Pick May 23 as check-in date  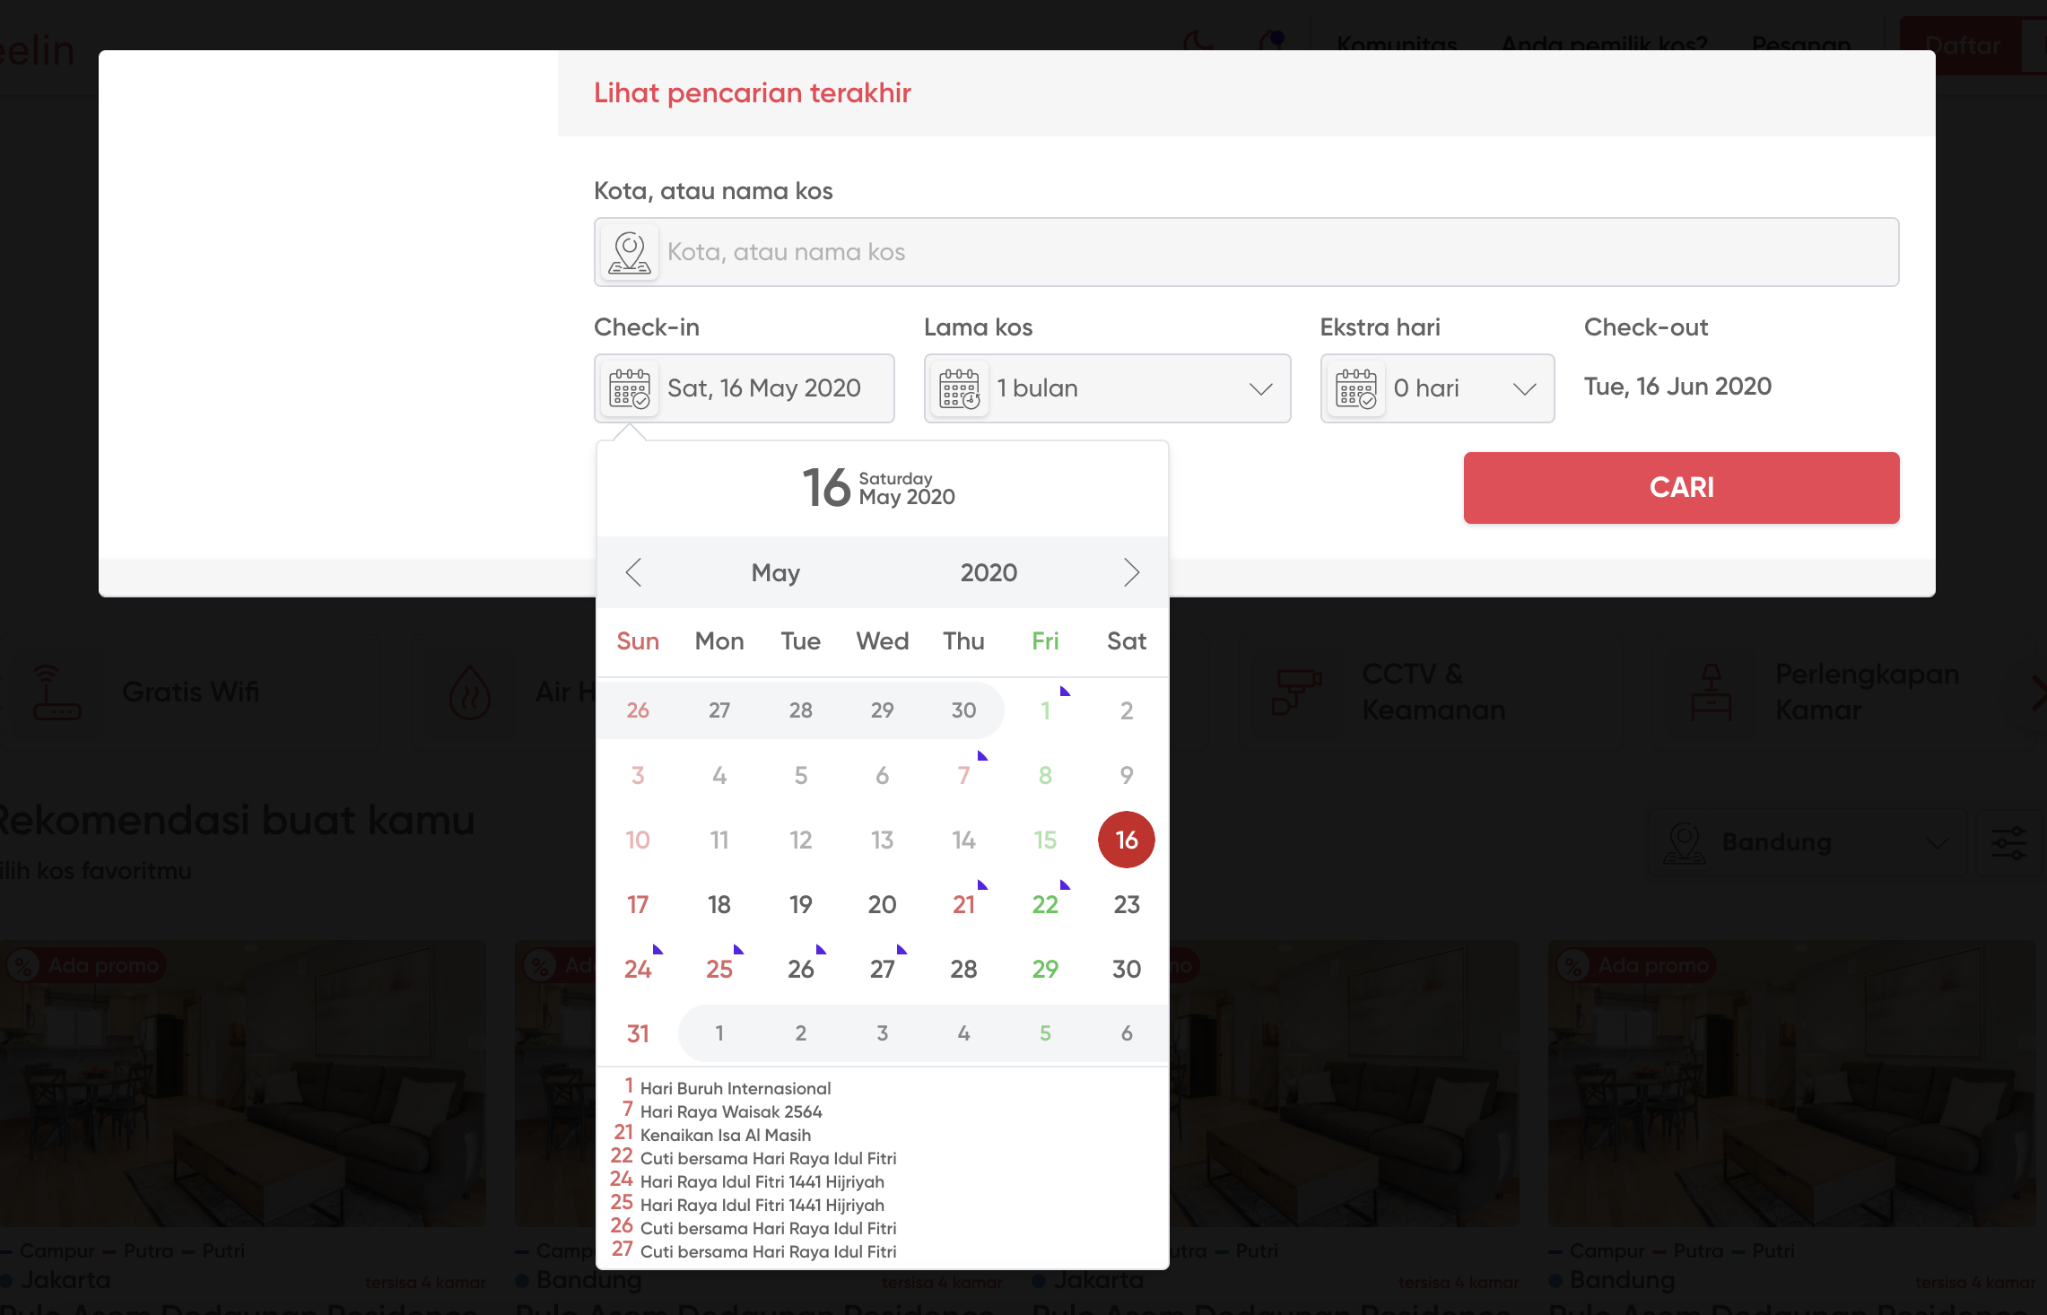tap(1126, 904)
